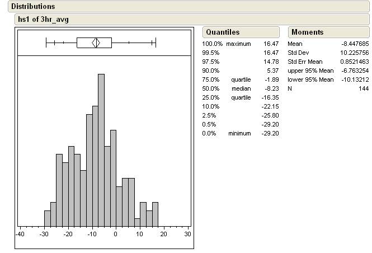Click the N value 144
This screenshot has height=253, width=372.
click(x=364, y=88)
